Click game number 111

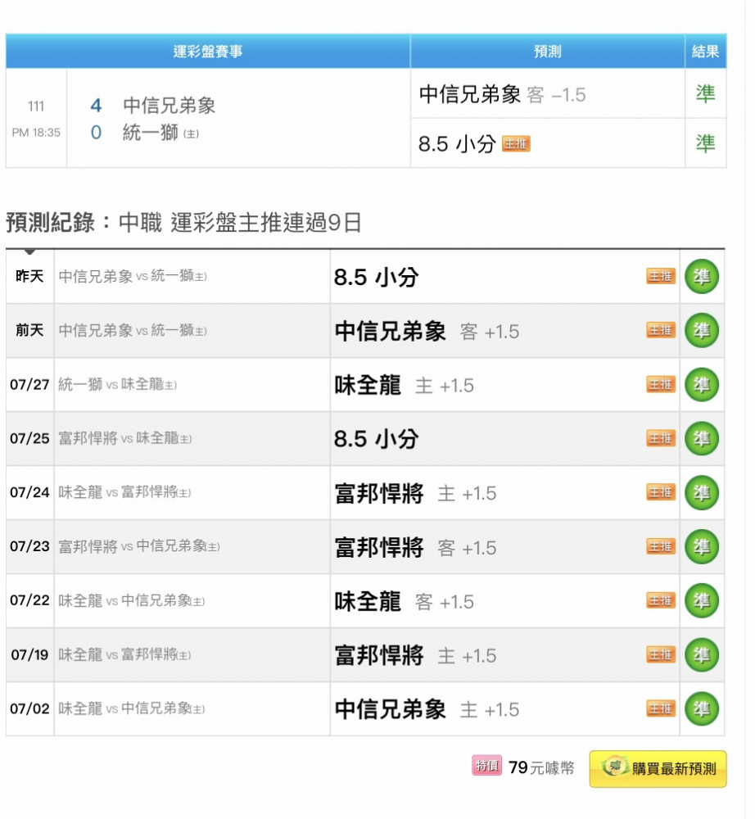tap(36, 106)
